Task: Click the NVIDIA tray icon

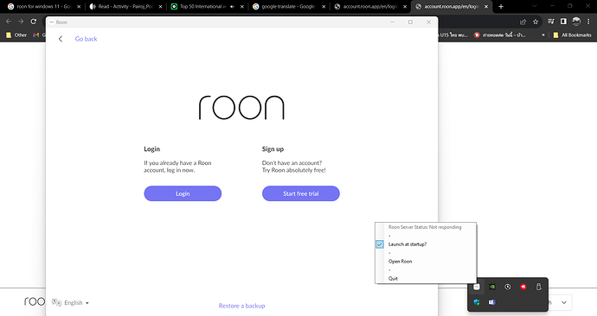Action: coord(492,287)
